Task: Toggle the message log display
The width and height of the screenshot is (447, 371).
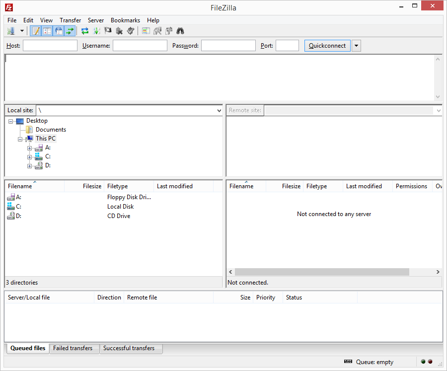Action: [35, 31]
